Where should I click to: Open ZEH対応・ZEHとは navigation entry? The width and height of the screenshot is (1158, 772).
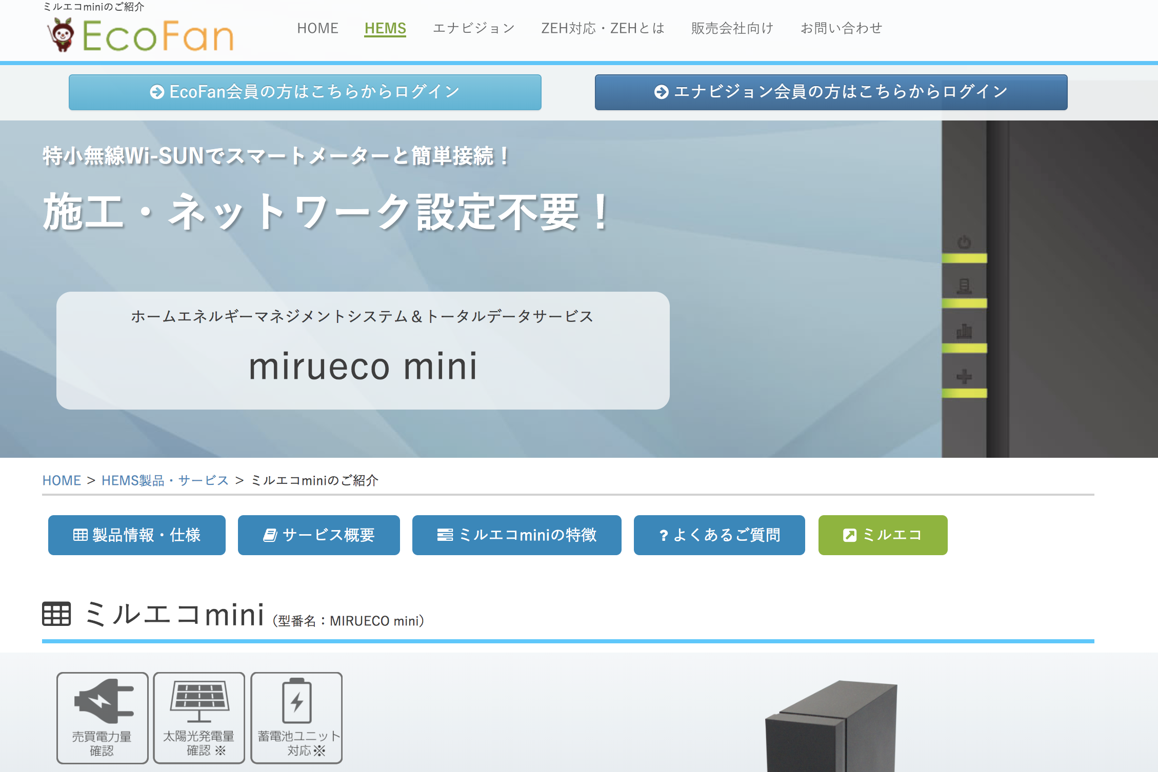602,29
